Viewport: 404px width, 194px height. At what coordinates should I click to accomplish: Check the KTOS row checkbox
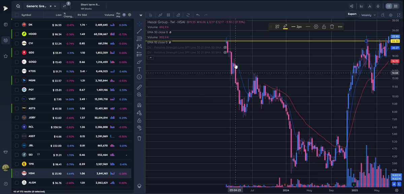coord(16,71)
